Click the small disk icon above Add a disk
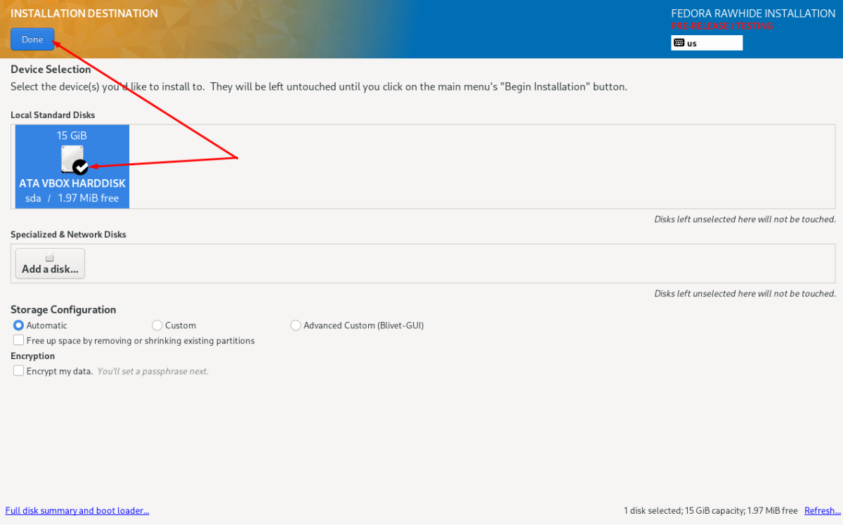 [x=50, y=257]
